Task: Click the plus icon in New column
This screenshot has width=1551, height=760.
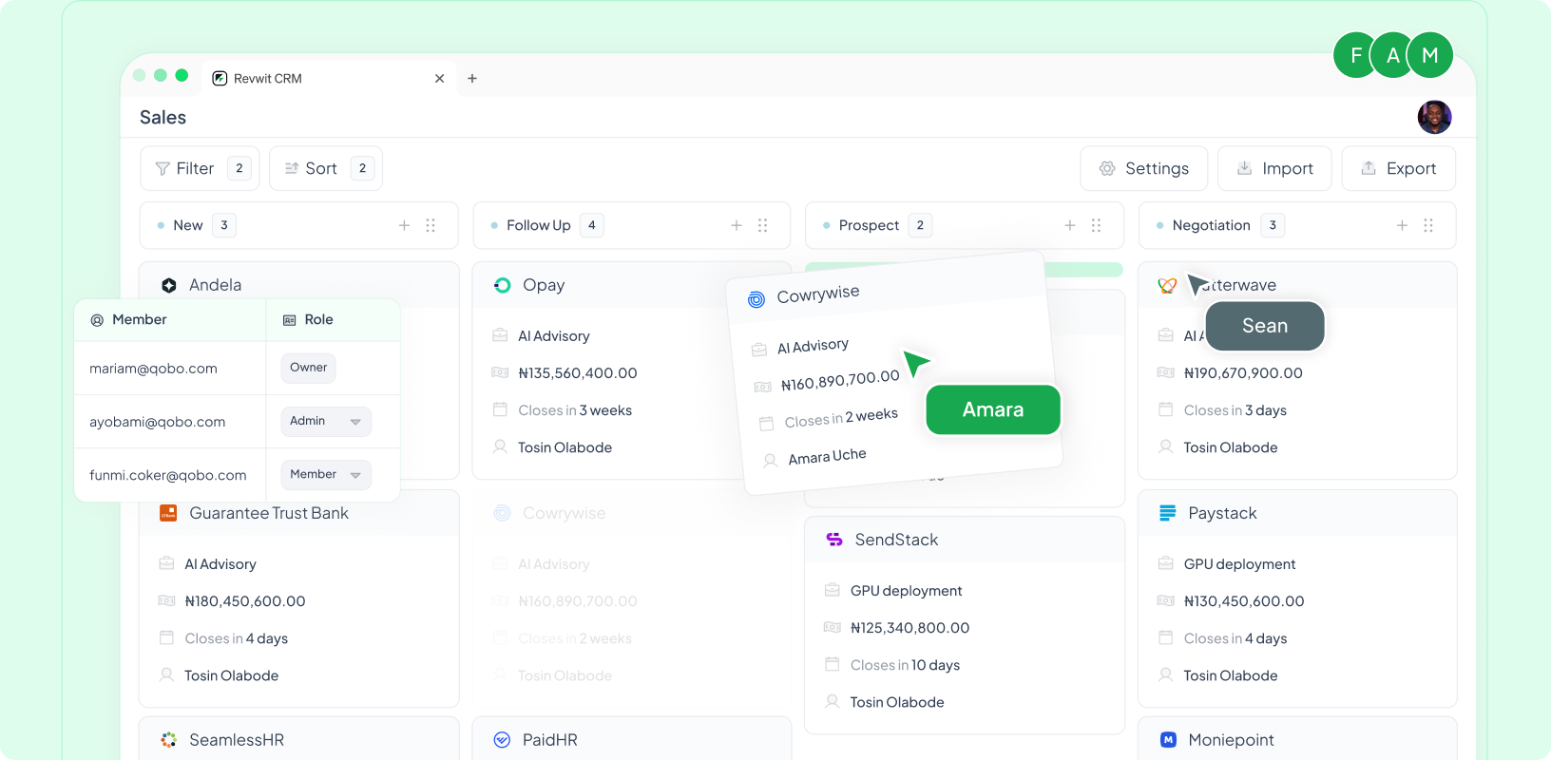Action: [404, 225]
